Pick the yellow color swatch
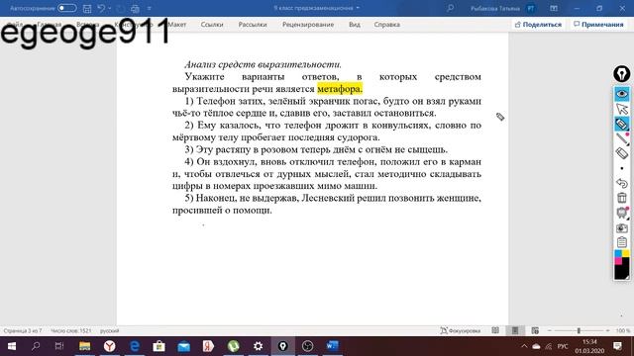Viewport: 634px width, 356px height. click(x=625, y=253)
